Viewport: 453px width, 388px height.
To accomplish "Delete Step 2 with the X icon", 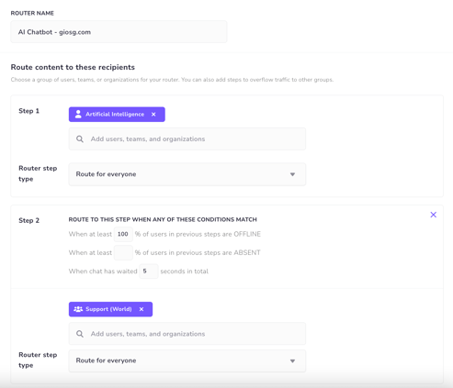I will [433, 215].
